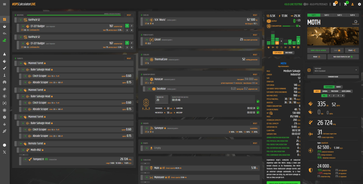Click the dashboard grid icon in sidebar

tap(4, 19)
